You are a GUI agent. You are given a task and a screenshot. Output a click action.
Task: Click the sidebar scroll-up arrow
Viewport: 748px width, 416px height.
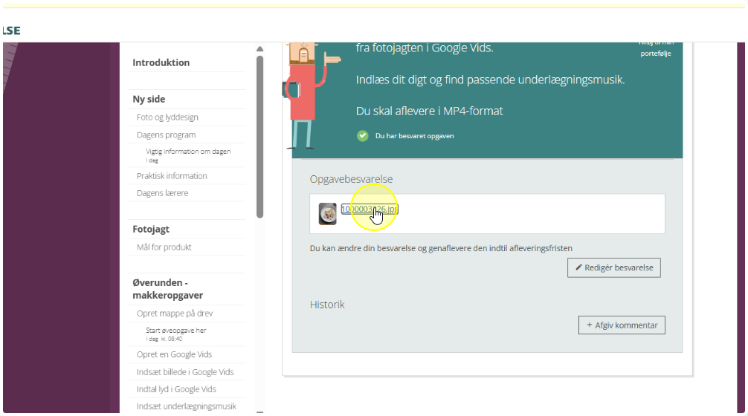click(x=259, y=49)
